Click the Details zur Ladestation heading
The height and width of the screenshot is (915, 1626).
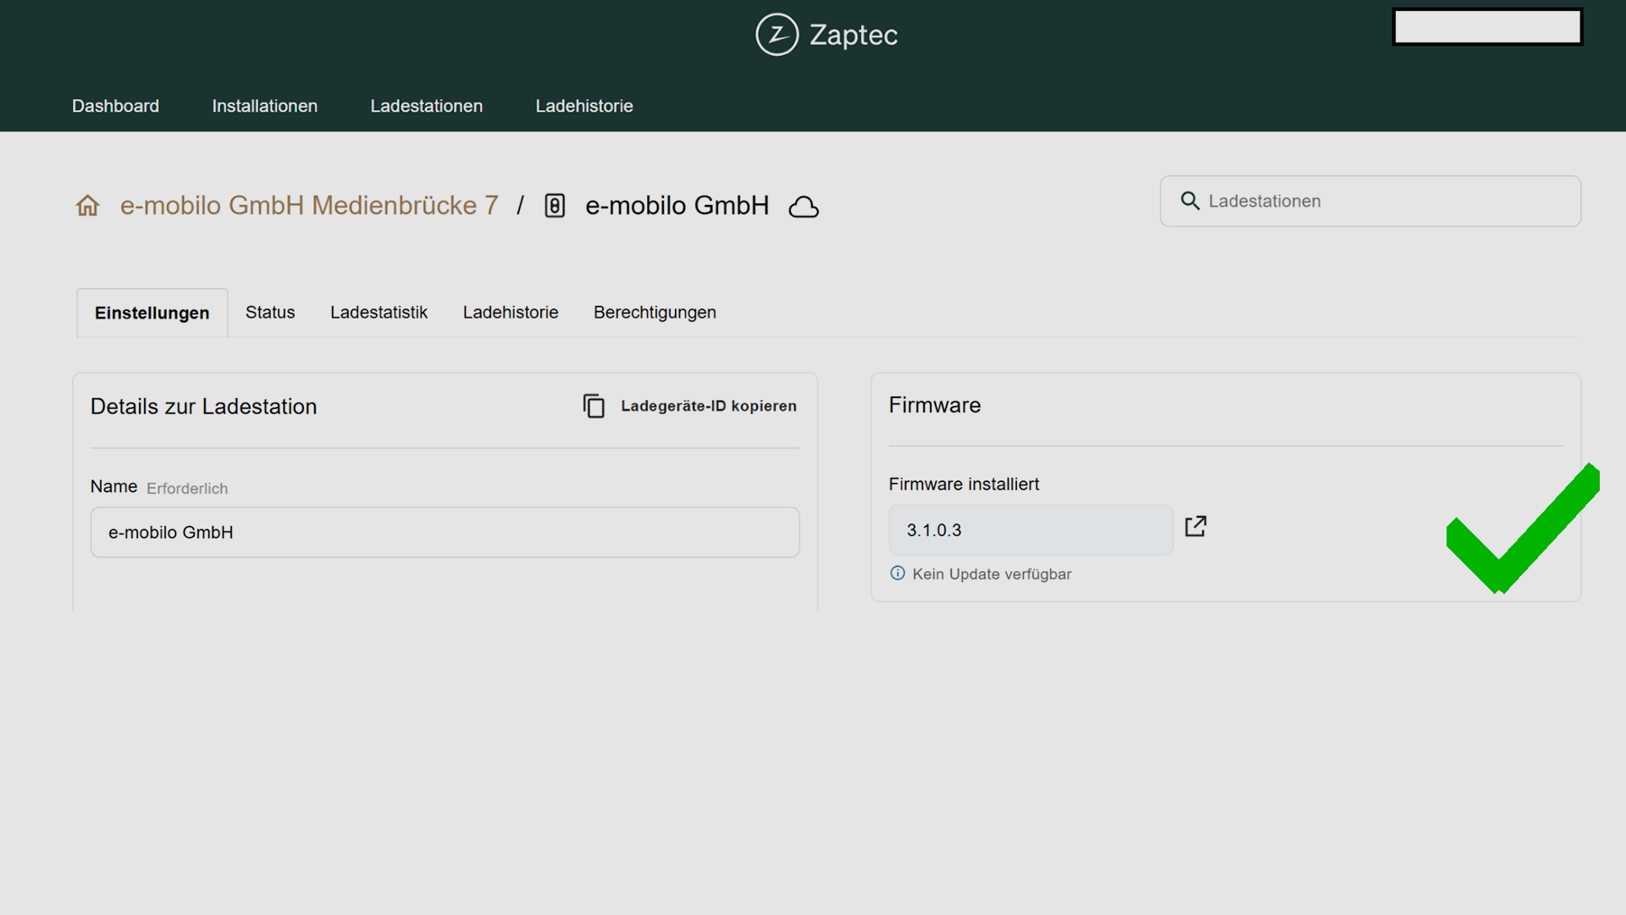[x=204, y=407]
